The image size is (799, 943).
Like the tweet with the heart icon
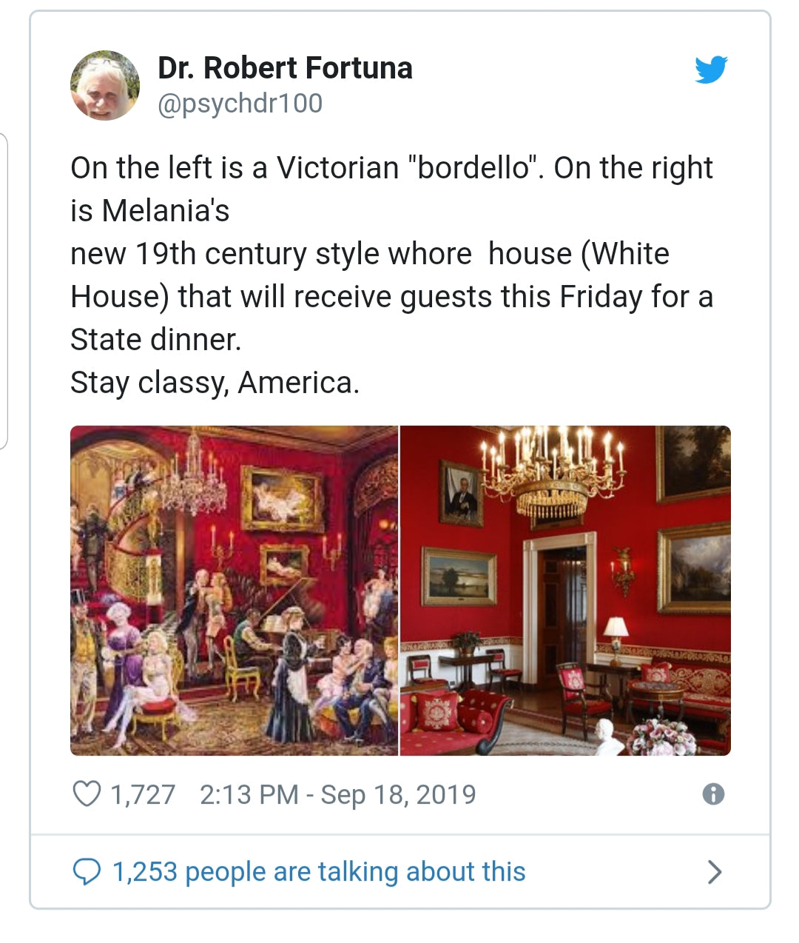click(x=87, y=794)
